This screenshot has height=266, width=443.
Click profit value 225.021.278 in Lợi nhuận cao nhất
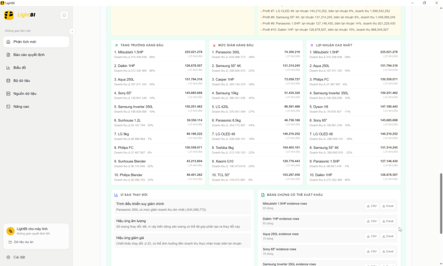click(389, 52)
